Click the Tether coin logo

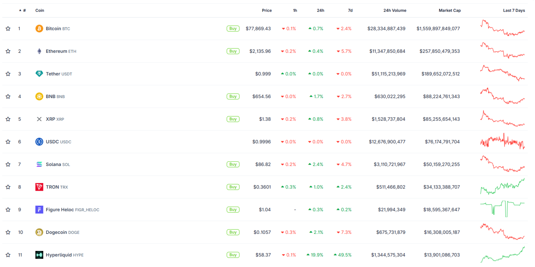39,74
